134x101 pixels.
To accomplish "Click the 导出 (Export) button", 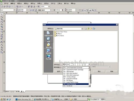I will pyautogui.click(x=99, y=71).
